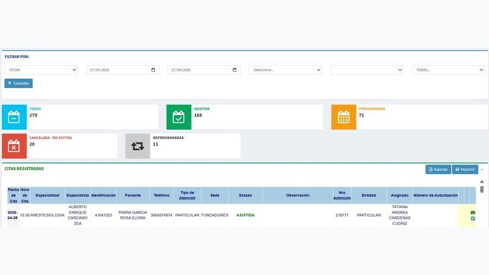Click the grey REPROGRAMADAS retweet icon
The width and height of the screenshot is (489, 275).
[x=137, y=146]
